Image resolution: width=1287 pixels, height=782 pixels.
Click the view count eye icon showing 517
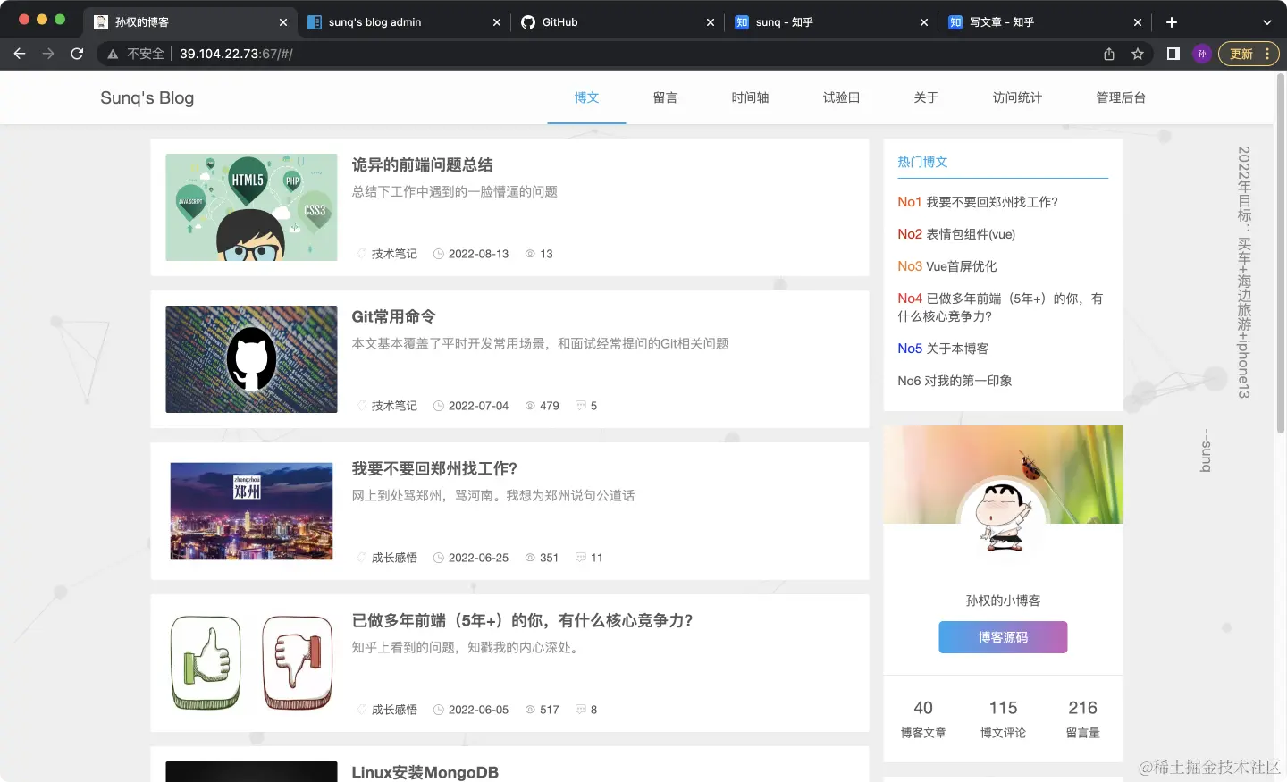(530, 710)
